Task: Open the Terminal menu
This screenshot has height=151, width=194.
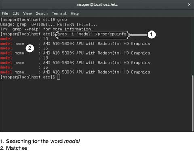Action: pyautogui.click(x=59, y=13)
